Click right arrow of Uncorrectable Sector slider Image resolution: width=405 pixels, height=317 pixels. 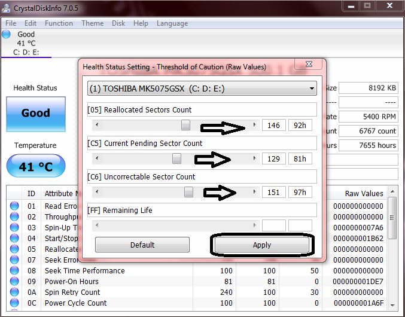[x=254, y=192]
